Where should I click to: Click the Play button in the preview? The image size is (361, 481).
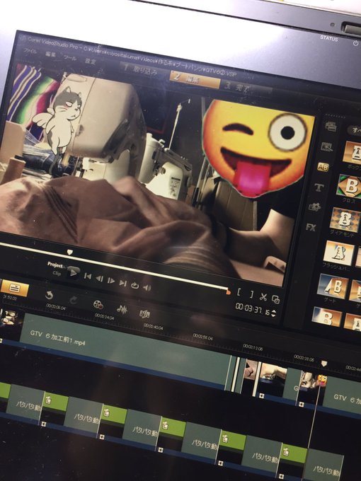click(x=73, y=272)
